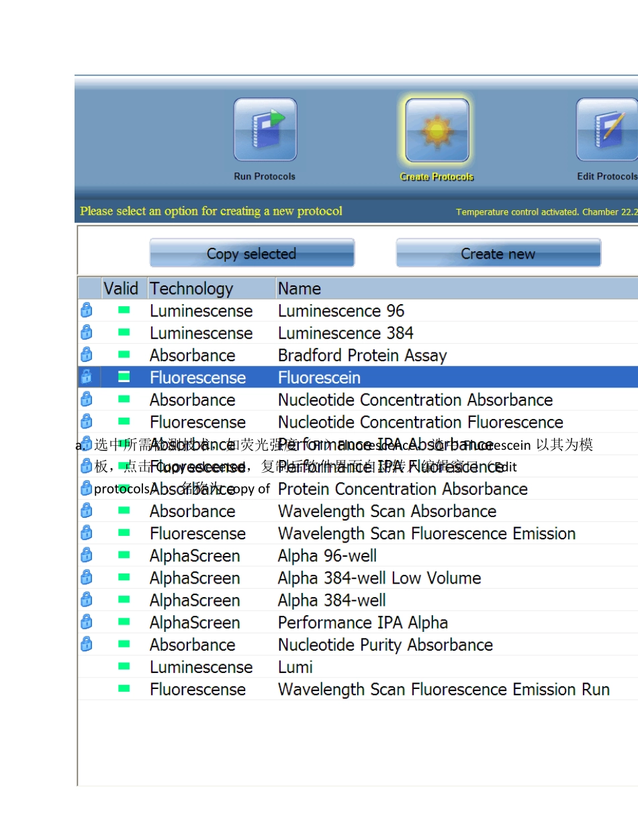
Task: Click green valid indicator for Lumi
Action: [124, 666]
